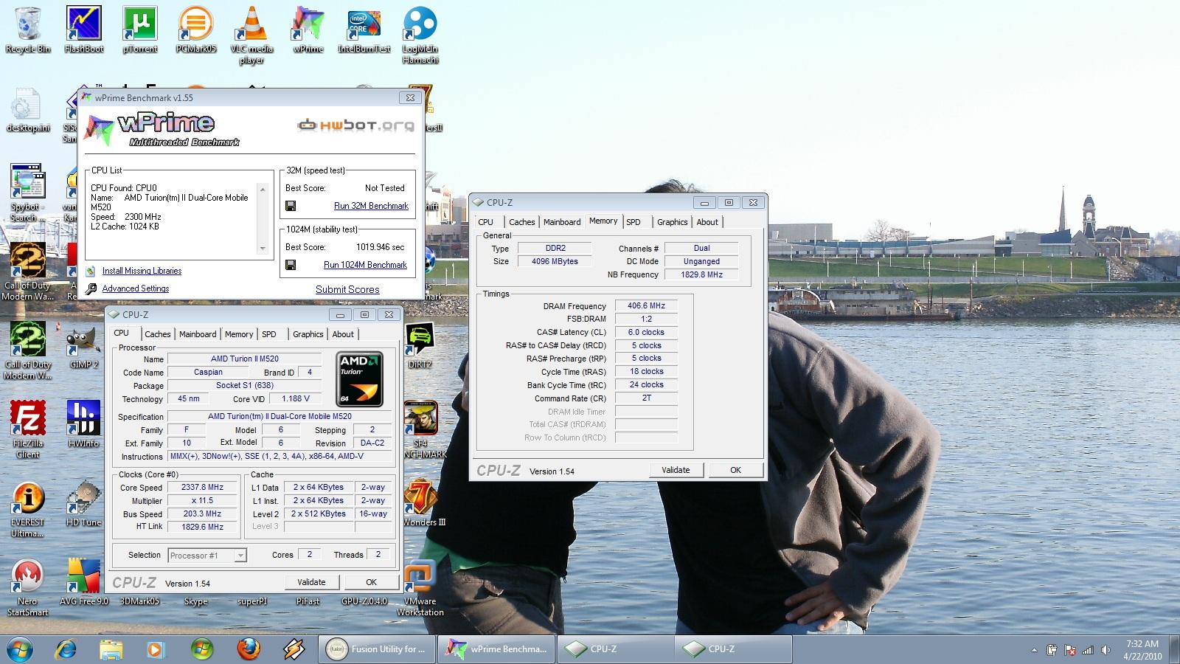Open Processor #1 selection dropdown

tap(207, 556)
